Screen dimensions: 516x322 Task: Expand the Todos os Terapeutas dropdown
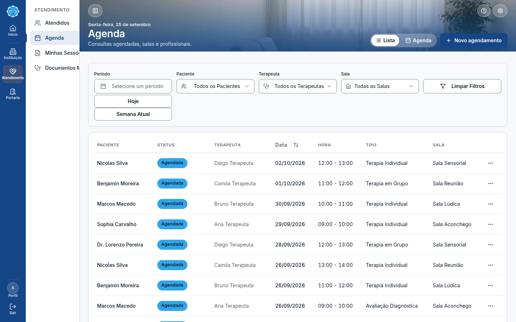point(298,86)
